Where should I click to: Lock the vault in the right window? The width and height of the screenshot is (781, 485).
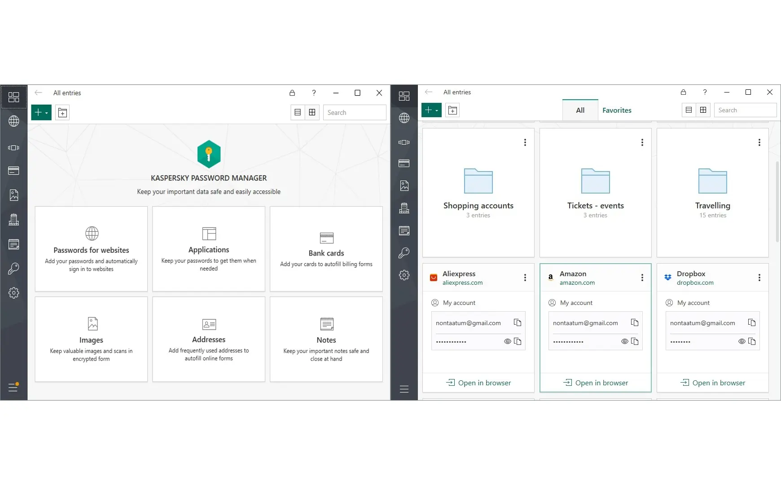[683, 92]
